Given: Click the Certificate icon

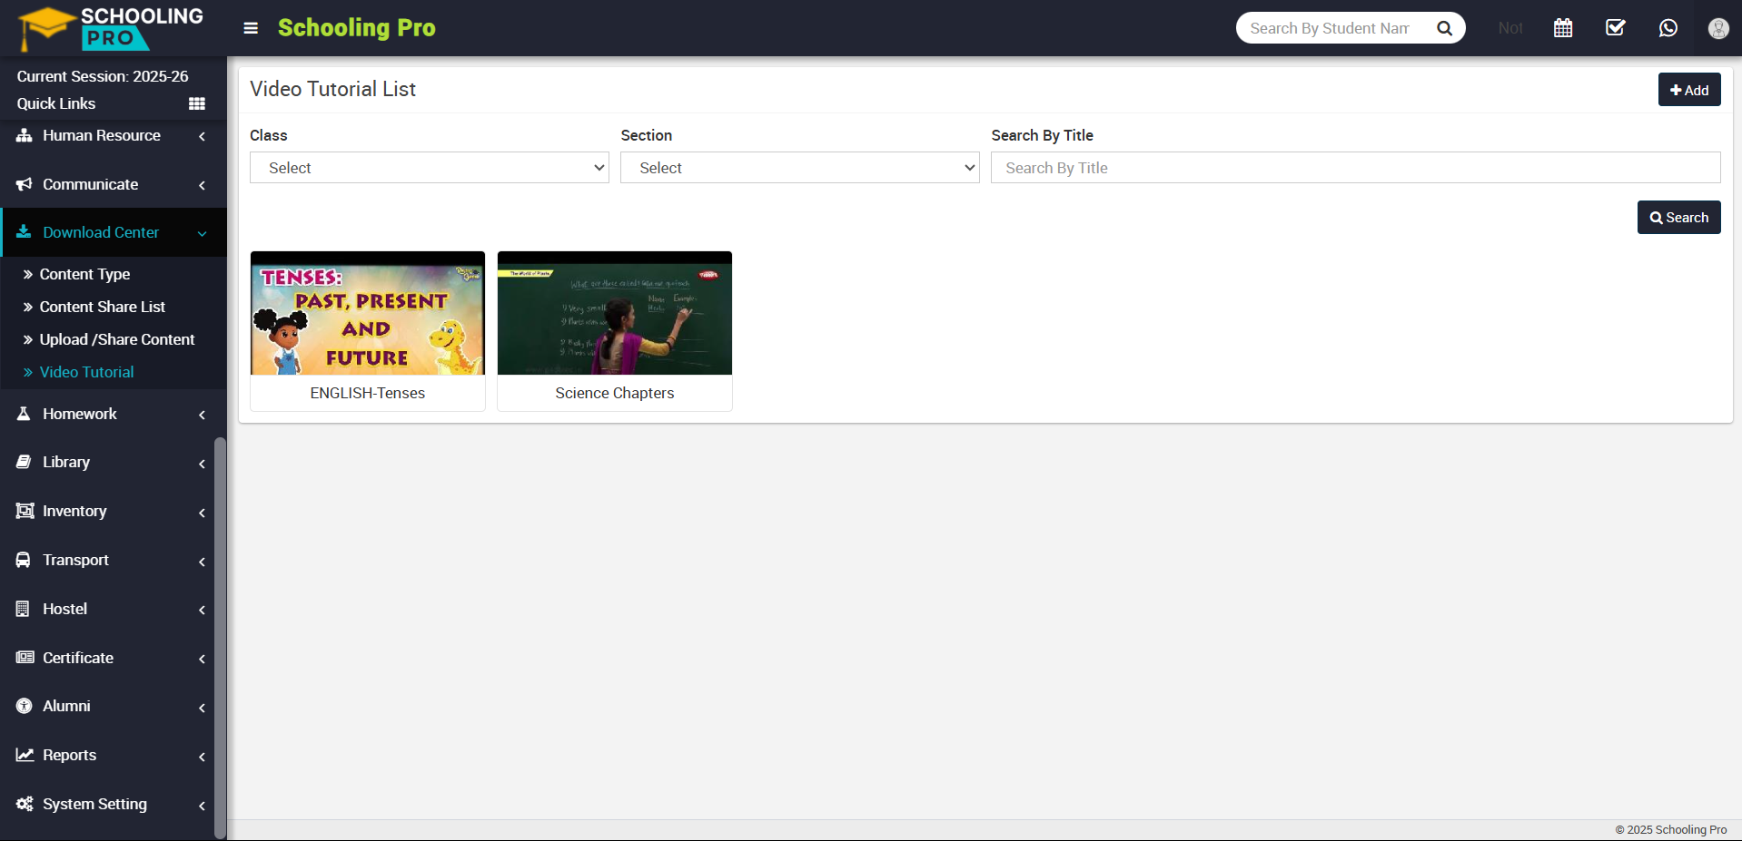Looking at the screenshot, I should [x=25, y=658].
